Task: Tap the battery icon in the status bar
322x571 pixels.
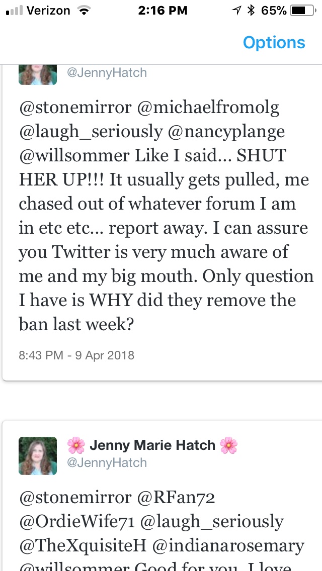Action: point(302,11)
